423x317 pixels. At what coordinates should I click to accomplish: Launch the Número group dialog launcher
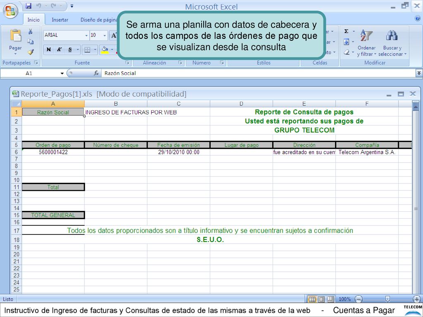[x=222, y=63]
